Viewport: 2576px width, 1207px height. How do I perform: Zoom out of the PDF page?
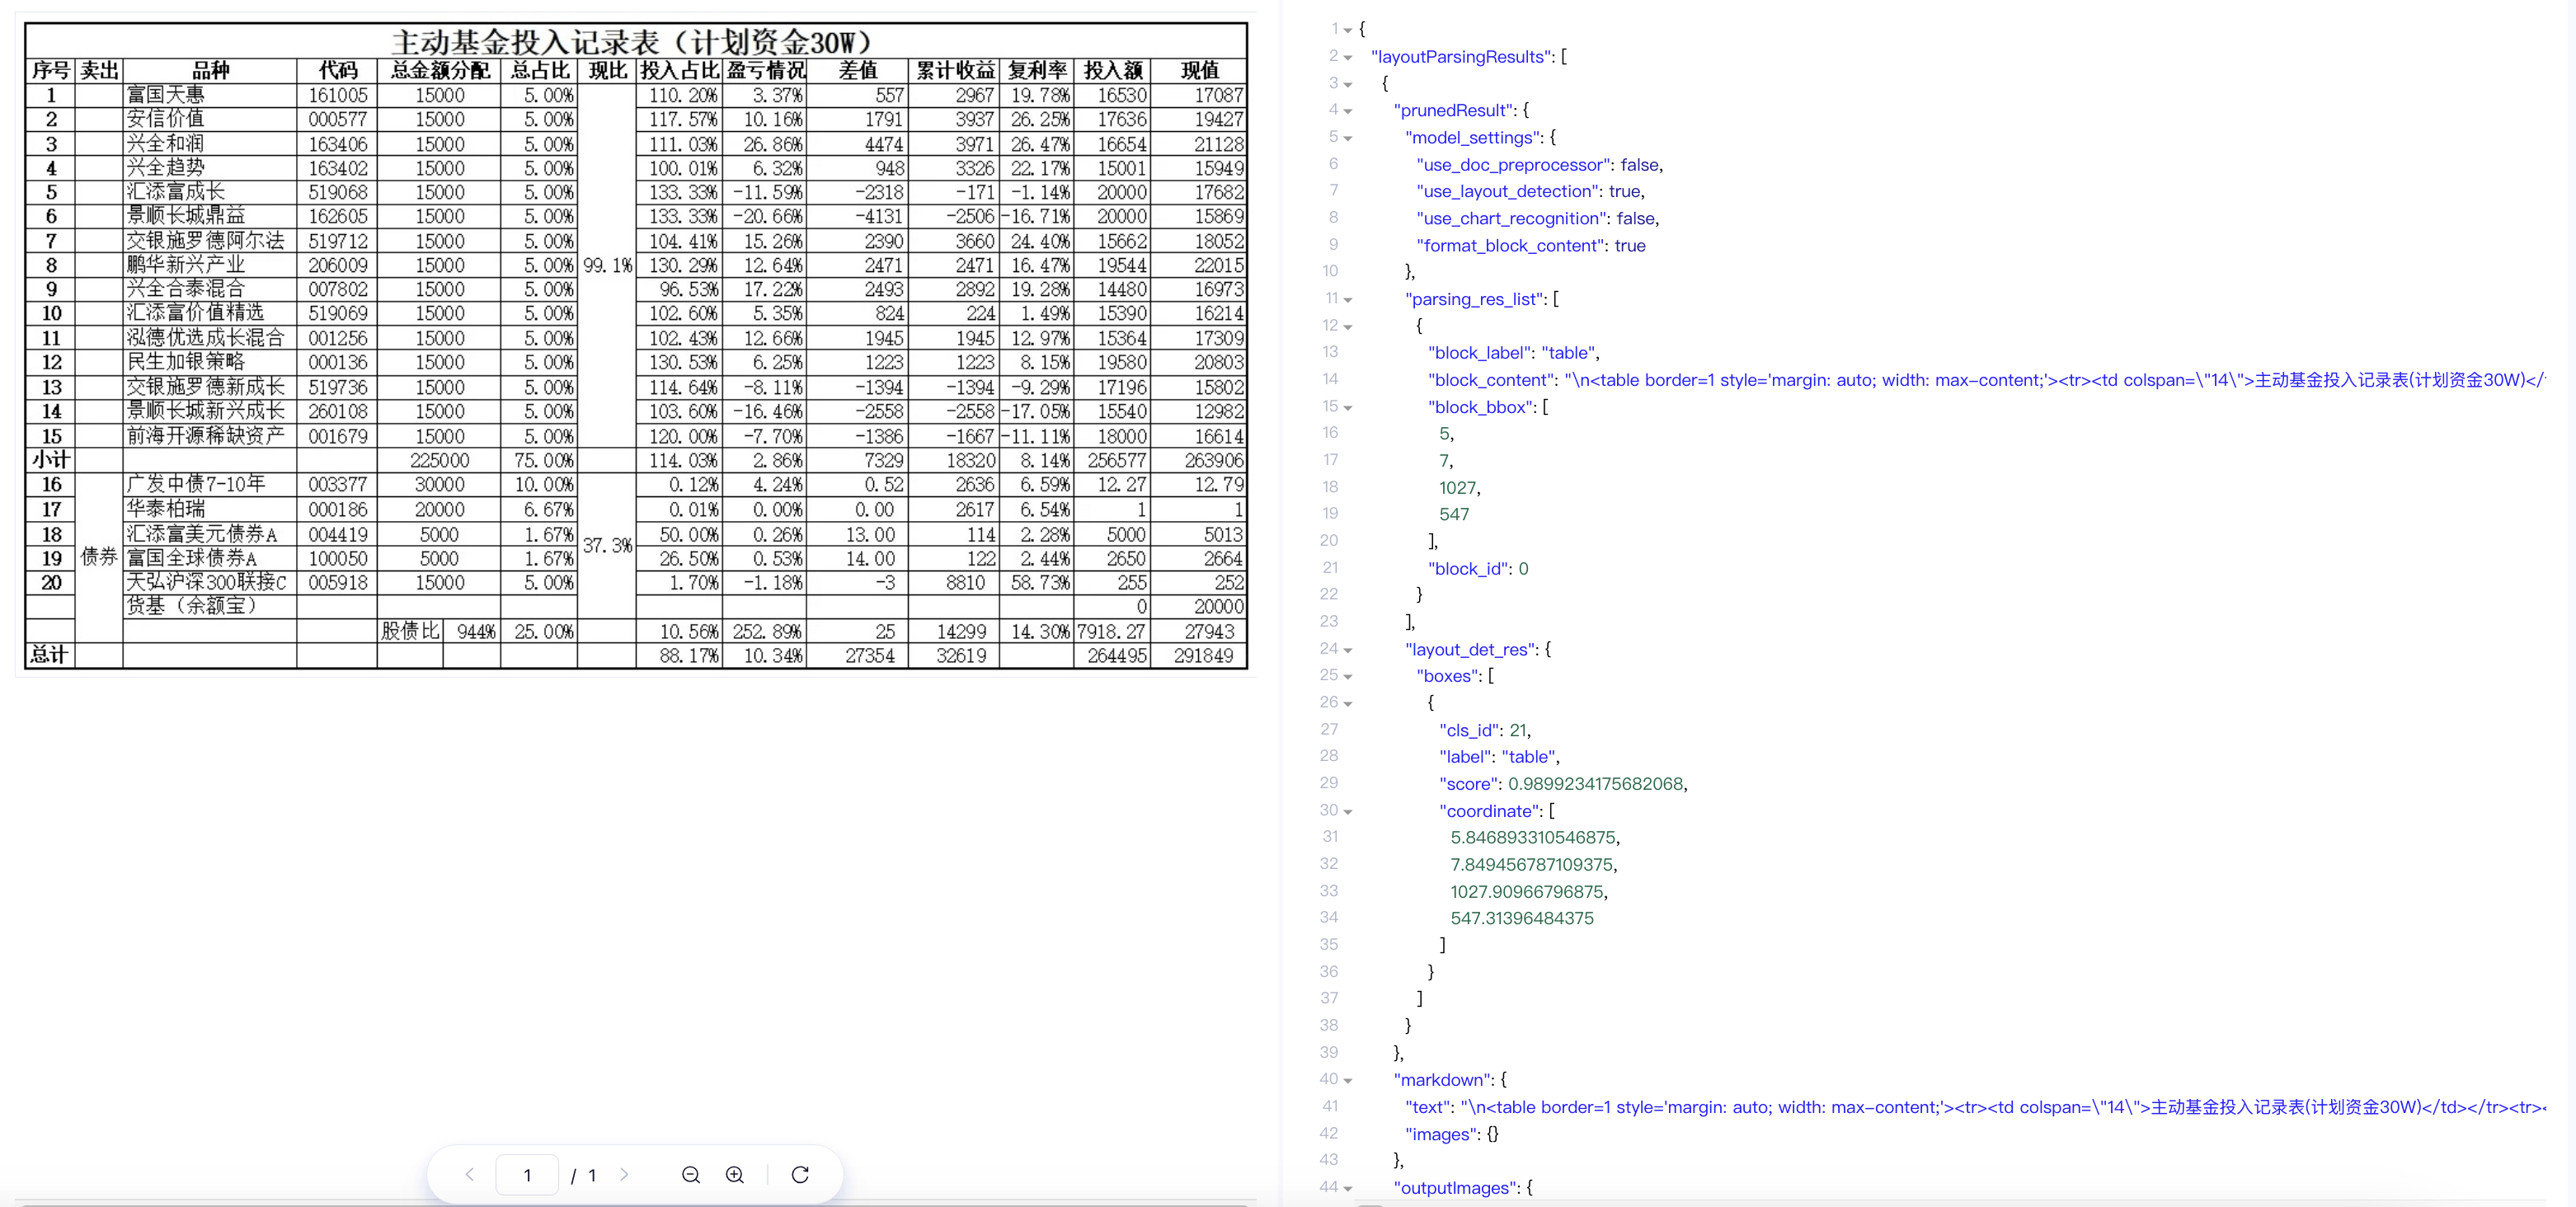[x=691, y=1175]
